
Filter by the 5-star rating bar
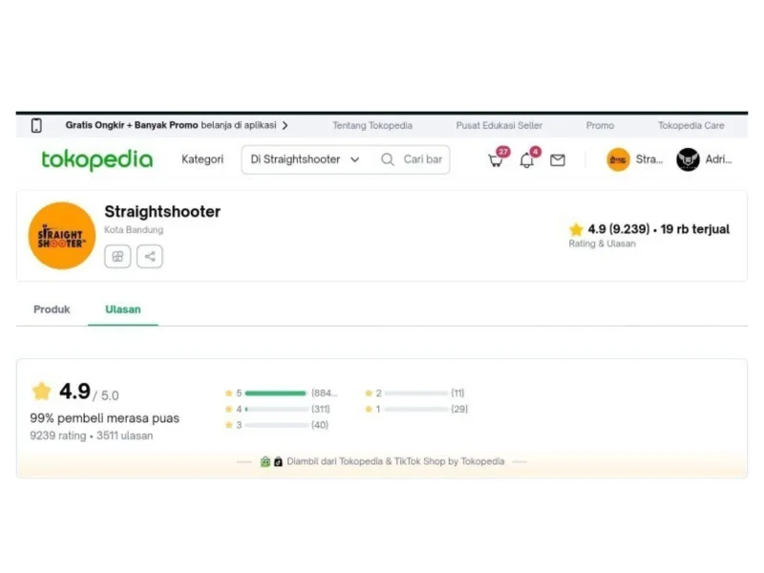coord(276,393)
